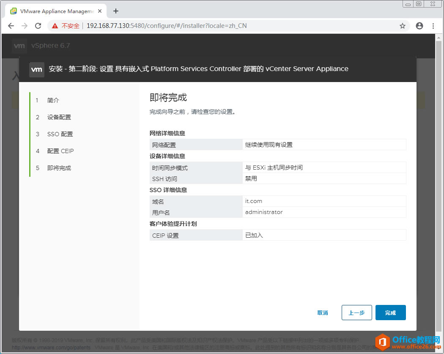Click the 时间同步模式 row label
The image size is (444, 354).
(x=170, y=168)
